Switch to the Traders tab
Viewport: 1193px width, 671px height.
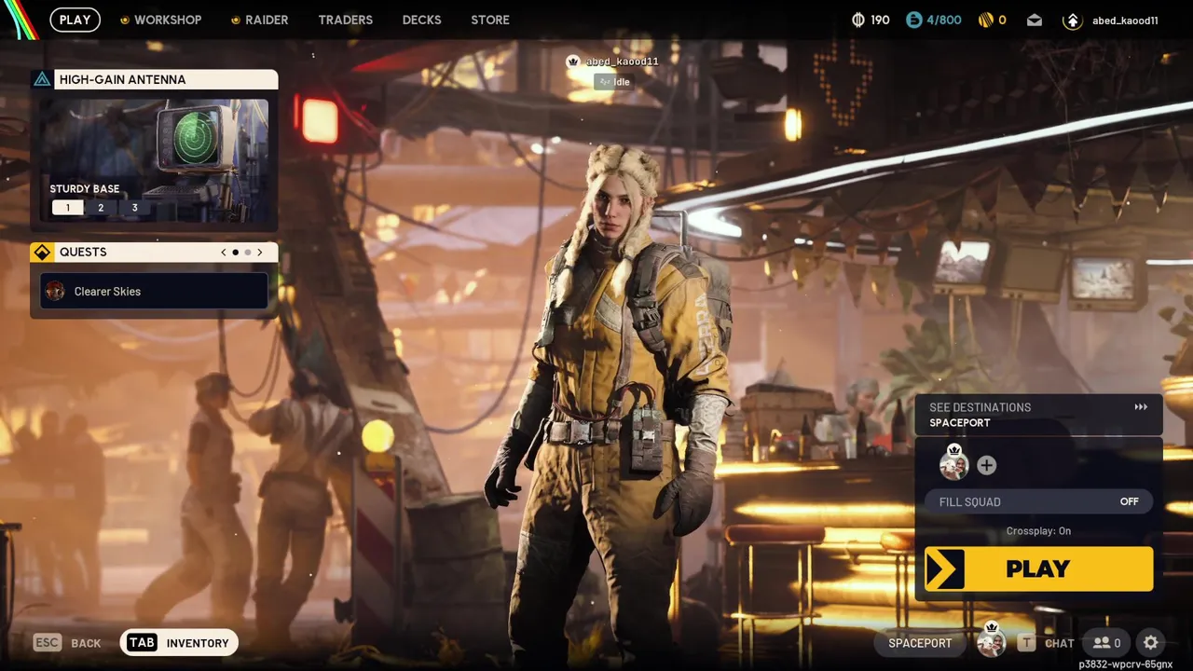(x=345, y=20)
